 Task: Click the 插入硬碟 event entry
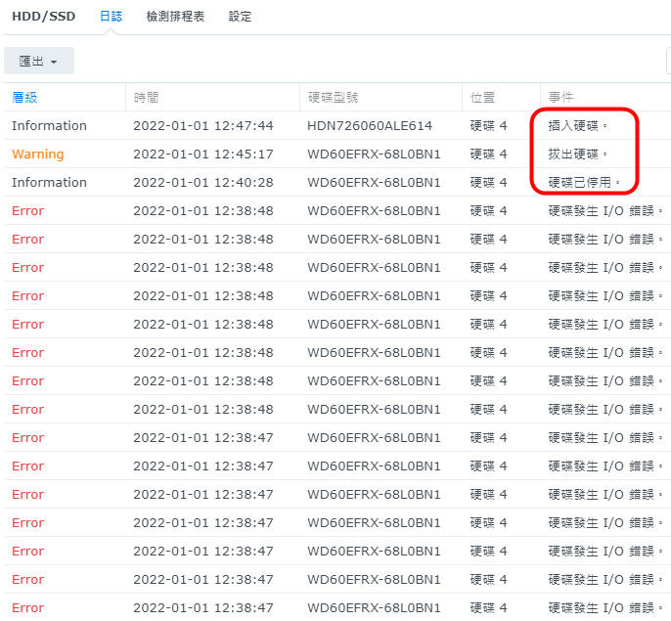[578, 126]
